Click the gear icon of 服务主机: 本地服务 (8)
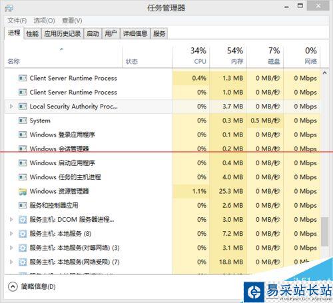This screenshot has height=303, width=333. click(x=23, y=234)
